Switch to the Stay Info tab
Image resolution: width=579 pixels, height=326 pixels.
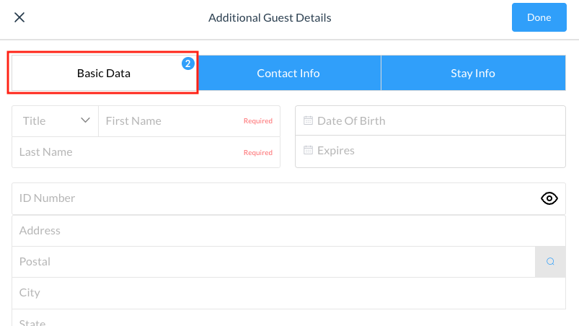coord(472,73)
